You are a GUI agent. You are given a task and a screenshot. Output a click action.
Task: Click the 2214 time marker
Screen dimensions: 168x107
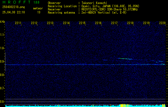pyautogui.click(x=66, y=23)
